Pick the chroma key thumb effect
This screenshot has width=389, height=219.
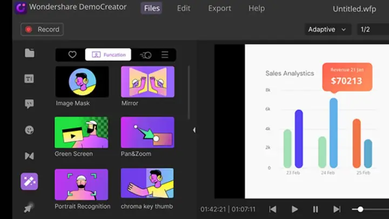147,183
